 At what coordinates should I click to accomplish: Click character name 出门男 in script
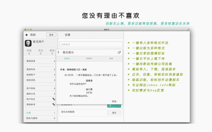[89, 89]
